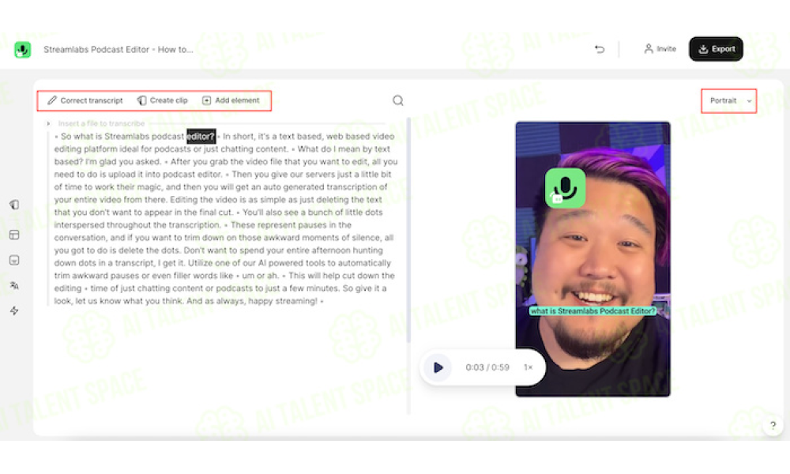The height and width of the screenshot is (474, 790).
Task: Click the portrait video preview
Action: pyautogui.click(x=592, y=259)
